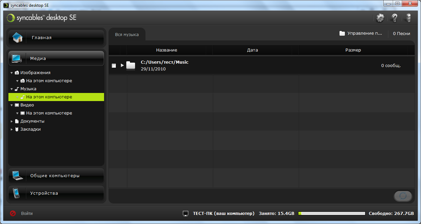Sort by Дата column header
The height and width of the screenshot is (224, 421).
[x=252, y=50]
